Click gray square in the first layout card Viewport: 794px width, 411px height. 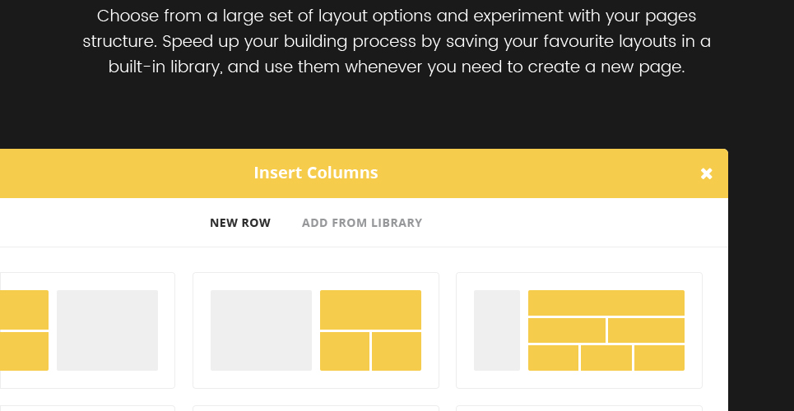(x=107, y=330)
